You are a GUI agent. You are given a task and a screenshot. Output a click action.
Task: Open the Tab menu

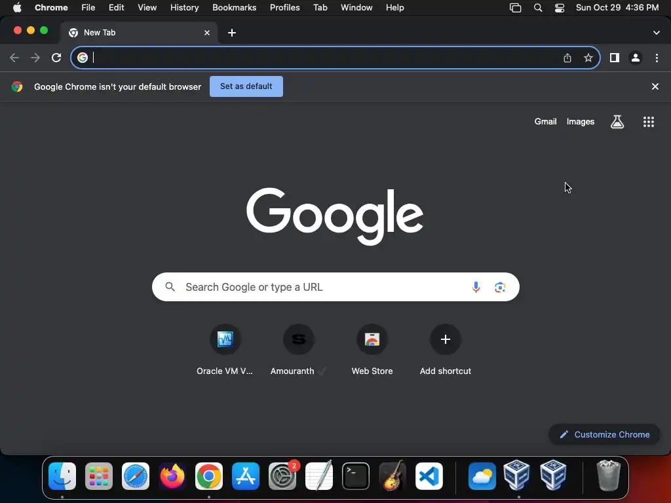[x=320, y=8]
